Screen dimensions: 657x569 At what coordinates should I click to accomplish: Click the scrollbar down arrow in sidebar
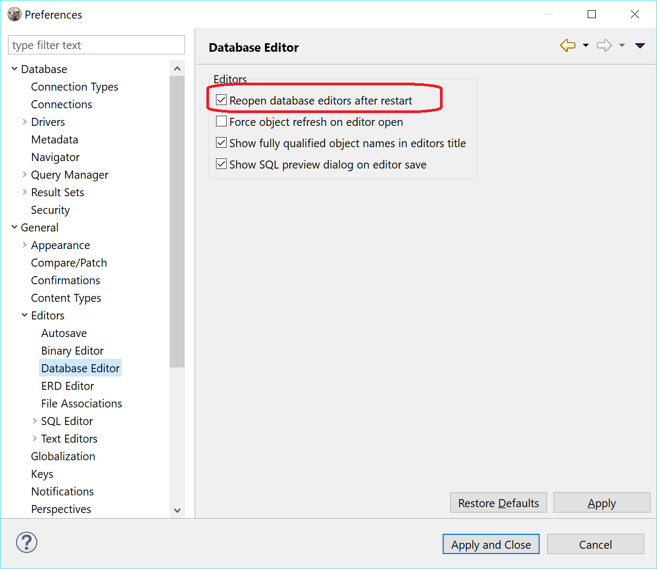177,510
